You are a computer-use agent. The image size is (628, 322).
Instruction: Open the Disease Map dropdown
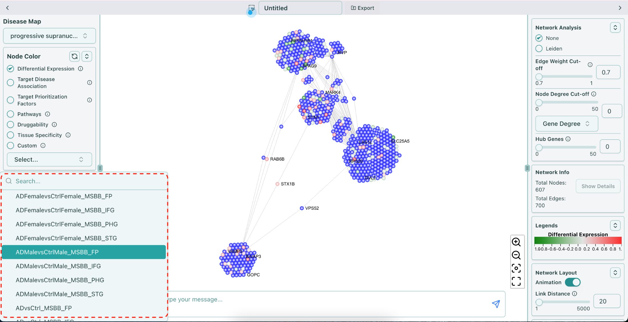click(49, 36)
